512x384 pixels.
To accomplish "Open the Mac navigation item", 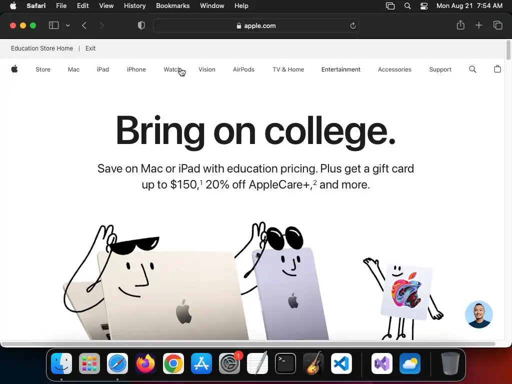I will tap(73, 69).
